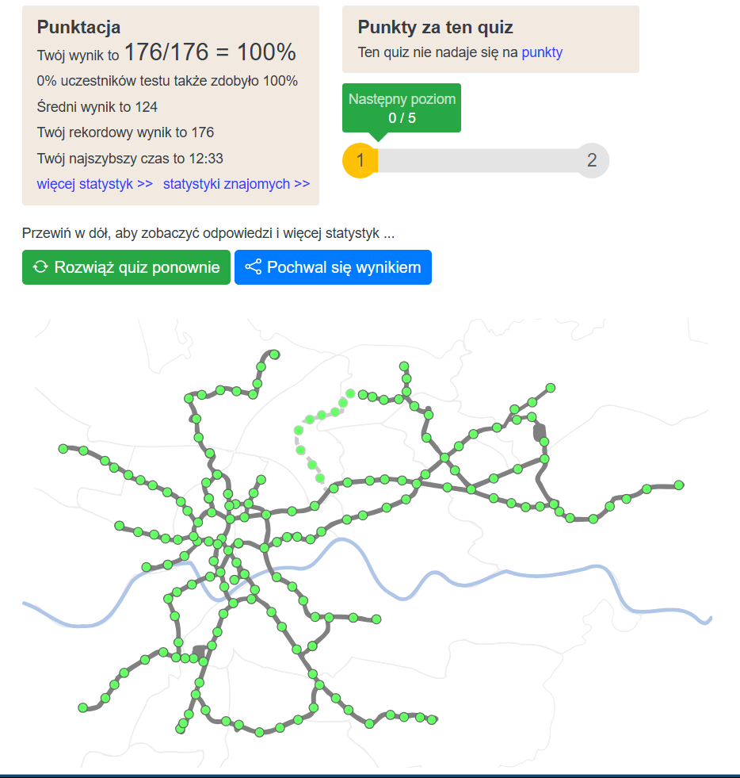Click the first dot on the dotted light-green line

pyautogui.click(x=350, y=393)
